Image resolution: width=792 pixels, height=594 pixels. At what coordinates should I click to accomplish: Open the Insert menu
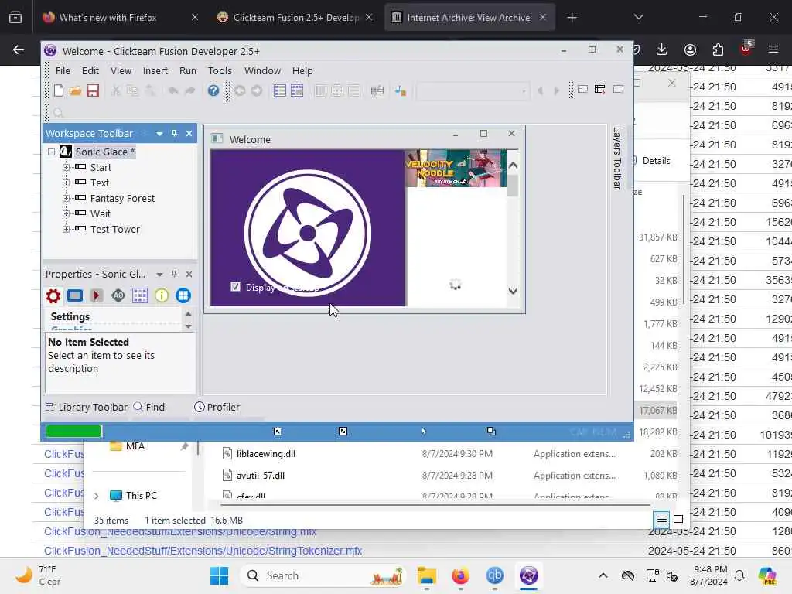pyautogui.click(x=155, y=70)
